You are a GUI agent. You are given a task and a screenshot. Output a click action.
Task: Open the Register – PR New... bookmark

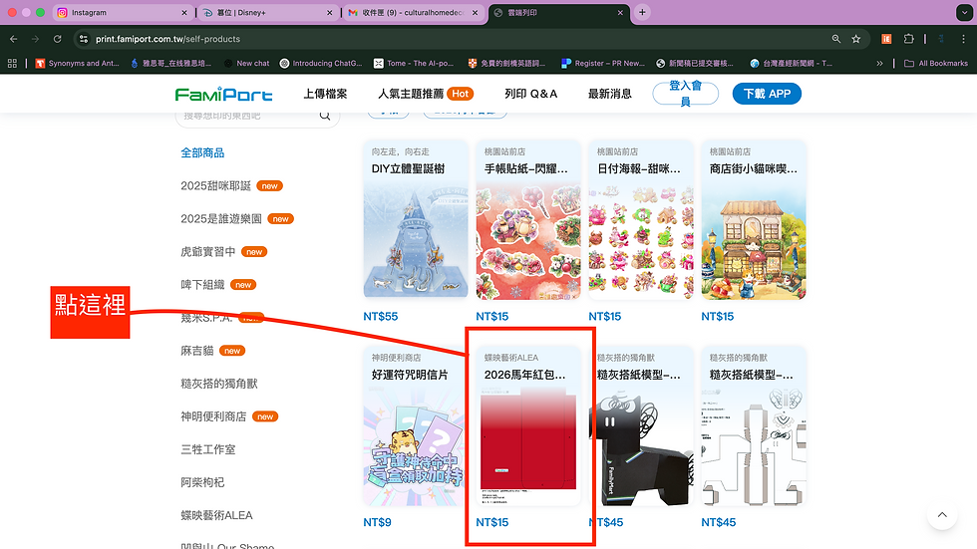[x=603, y=63]
